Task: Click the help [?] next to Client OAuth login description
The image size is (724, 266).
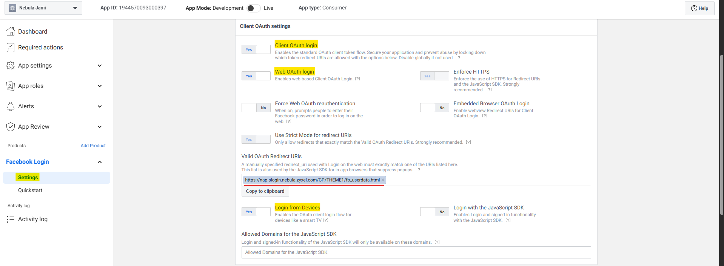Action: coord(459,58)
